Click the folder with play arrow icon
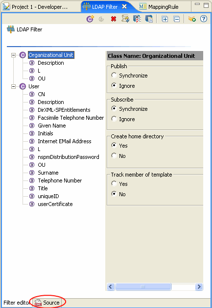Image resolution: width=212 pixels, height=308 pixels. pyautogui.click(x=192, y=19)
